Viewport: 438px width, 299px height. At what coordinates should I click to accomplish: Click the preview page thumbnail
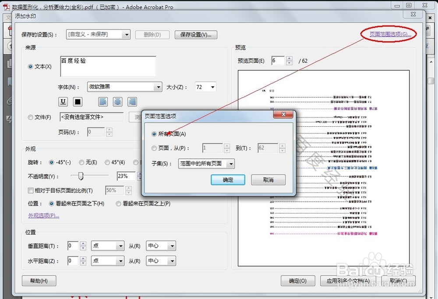pyautogui.click(x=324, y=168)
